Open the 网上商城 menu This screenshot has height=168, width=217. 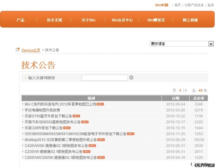190,20
